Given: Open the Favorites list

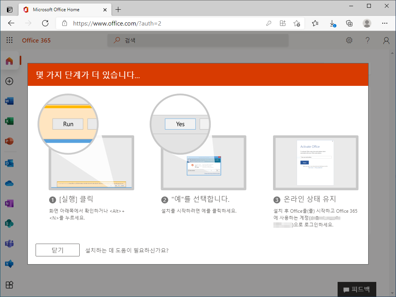Looking at the screenshot, I should click(315, 24).
